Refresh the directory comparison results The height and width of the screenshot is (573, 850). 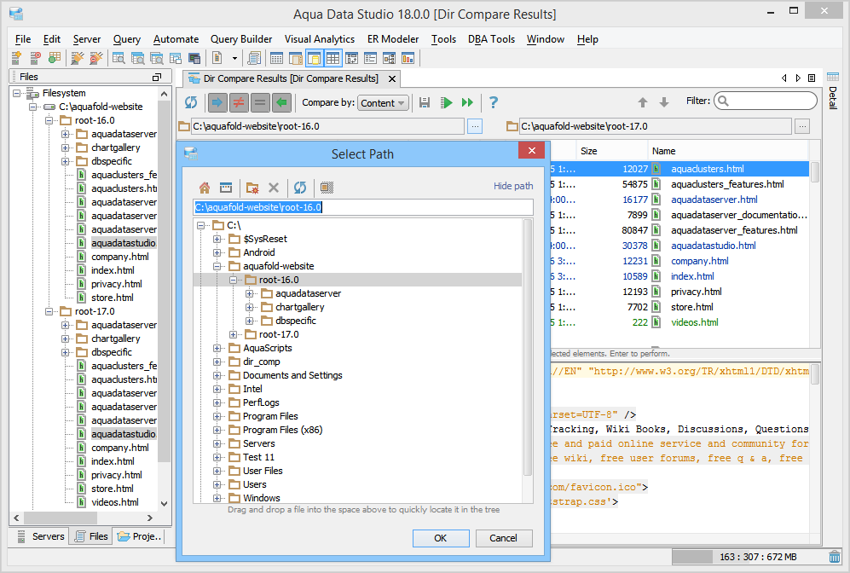(x=191, y=102)
